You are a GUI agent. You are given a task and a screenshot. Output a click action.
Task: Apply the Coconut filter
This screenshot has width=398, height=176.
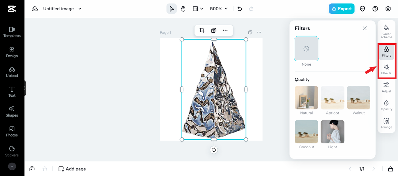[306, 132]
